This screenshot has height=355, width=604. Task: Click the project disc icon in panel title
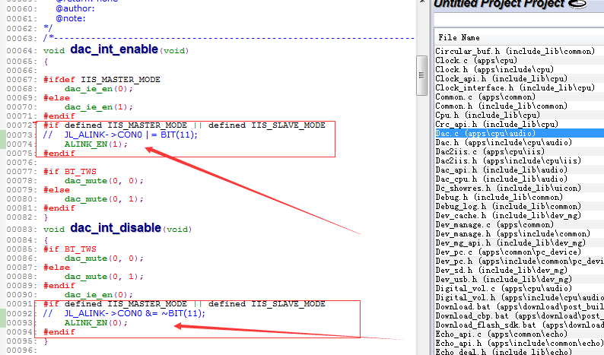pyautogui.click(x=577, y=5)
